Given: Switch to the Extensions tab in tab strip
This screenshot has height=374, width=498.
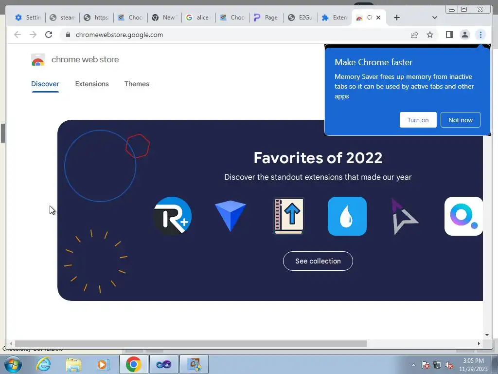Looking at the screenshot, I should [x=335, y=18].
